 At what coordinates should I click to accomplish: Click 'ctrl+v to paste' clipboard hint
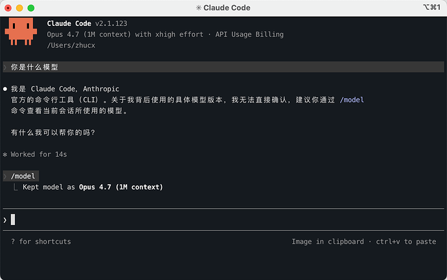[x=406, y=242]
